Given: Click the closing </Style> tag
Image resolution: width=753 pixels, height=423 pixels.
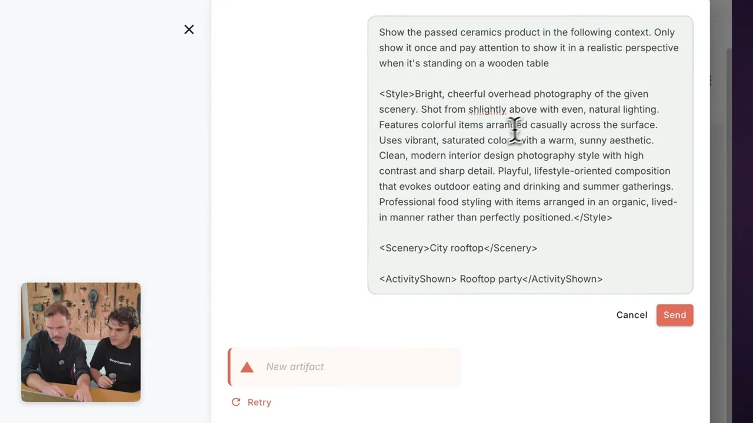Looking at the screenshot, I should (x=592, y=217).
